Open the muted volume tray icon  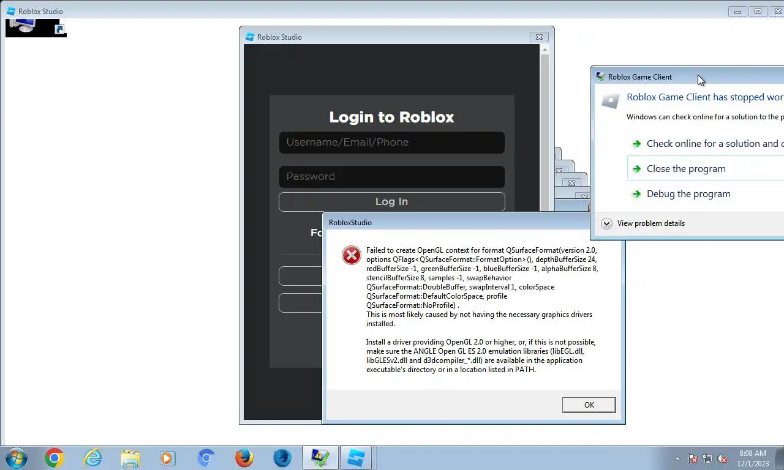(722, 458)
